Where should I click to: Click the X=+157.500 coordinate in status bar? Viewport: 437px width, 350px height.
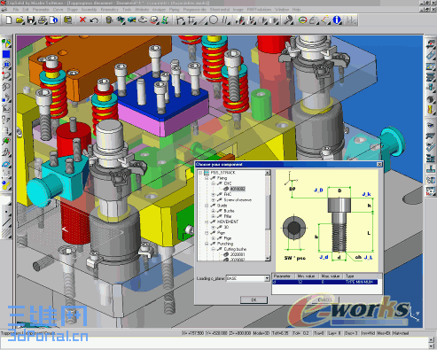click(193, 333)
